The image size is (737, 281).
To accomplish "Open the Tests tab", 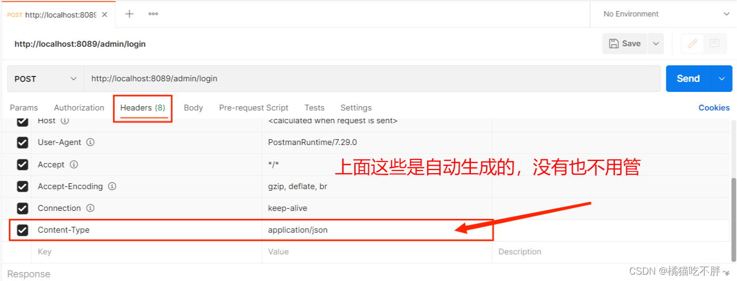I will [315, 108].
